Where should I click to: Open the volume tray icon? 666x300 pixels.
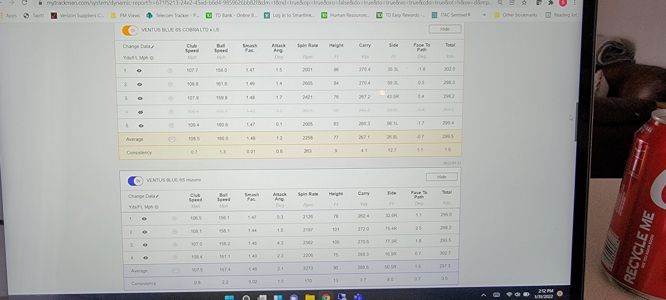point(517,294)
